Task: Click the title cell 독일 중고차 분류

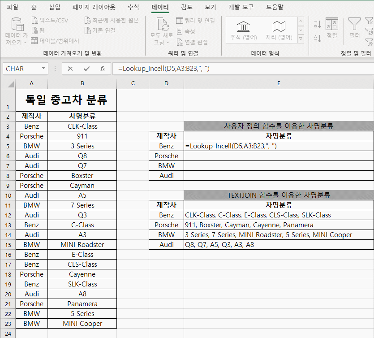Action: tap(66, 100)
